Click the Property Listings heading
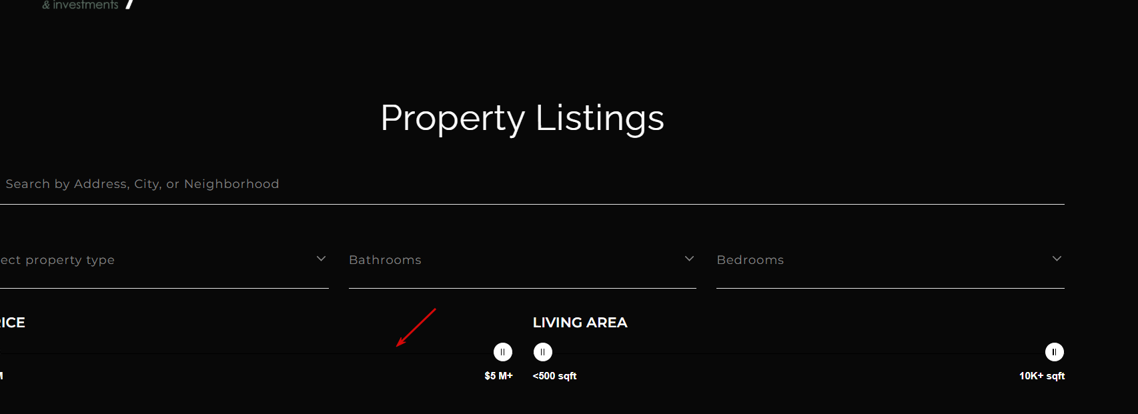Viewport: 1138px width, 414px height. pos(522,118)
